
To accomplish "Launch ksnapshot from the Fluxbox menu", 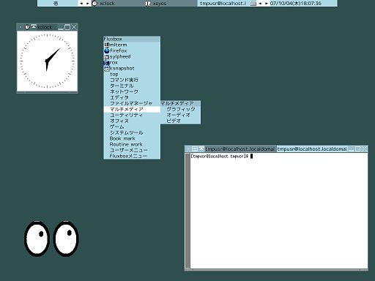I will 132,68.
